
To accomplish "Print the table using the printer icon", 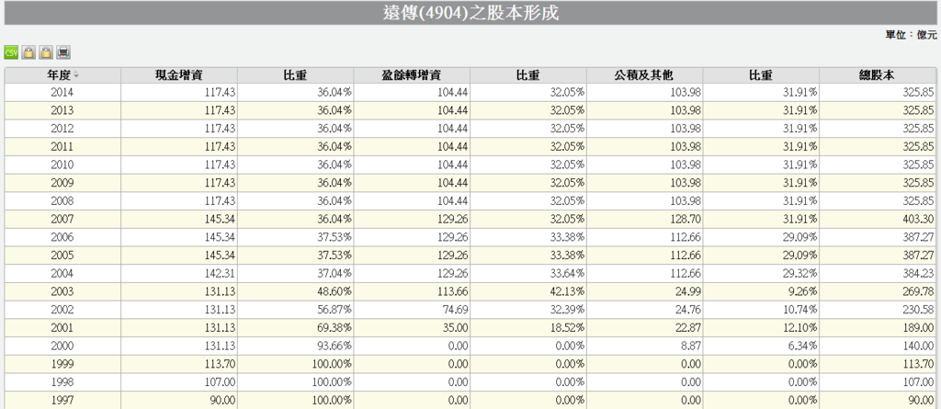I will click(x=63, y=53).
